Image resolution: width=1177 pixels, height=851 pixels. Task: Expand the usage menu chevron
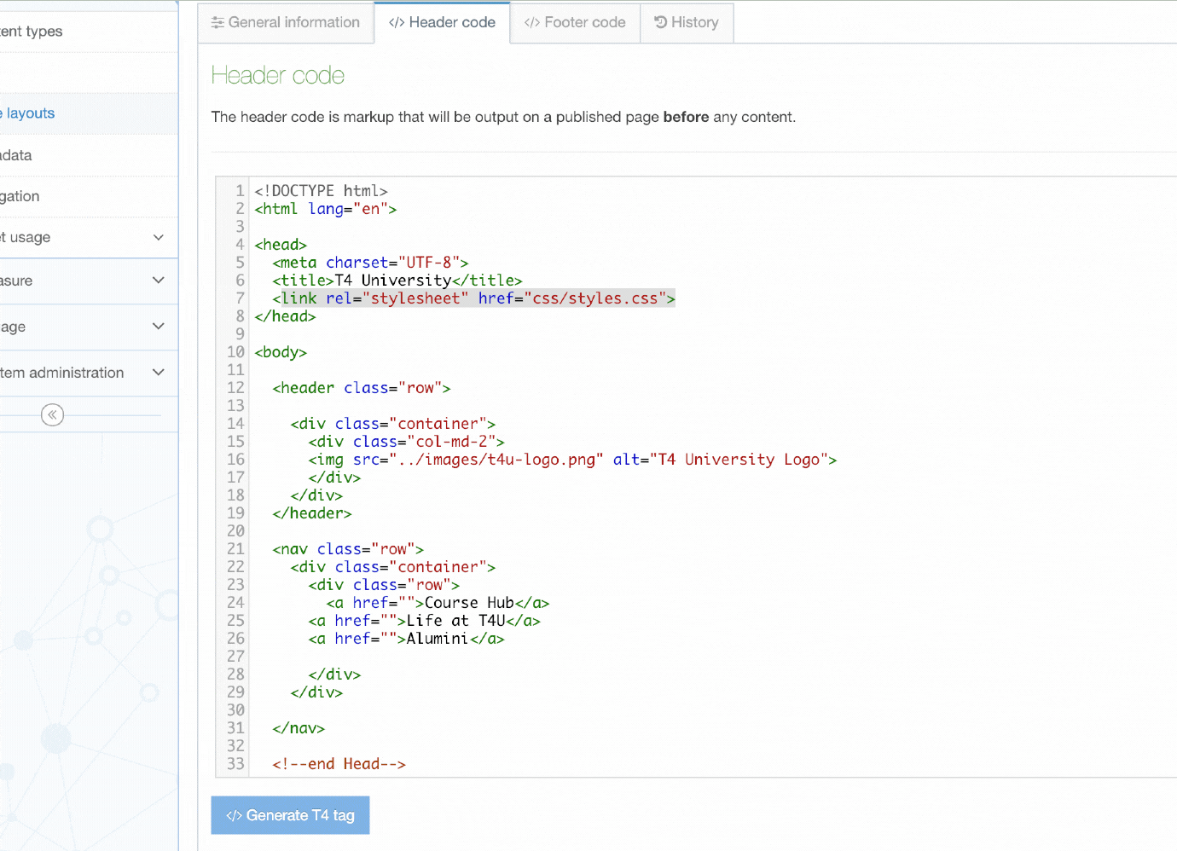158,237
